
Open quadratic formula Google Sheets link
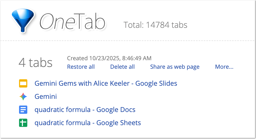coord(88,123)
